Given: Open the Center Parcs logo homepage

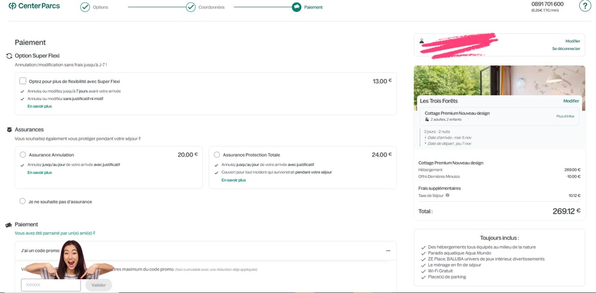Looking at the screenshot, I should (34, 6).
